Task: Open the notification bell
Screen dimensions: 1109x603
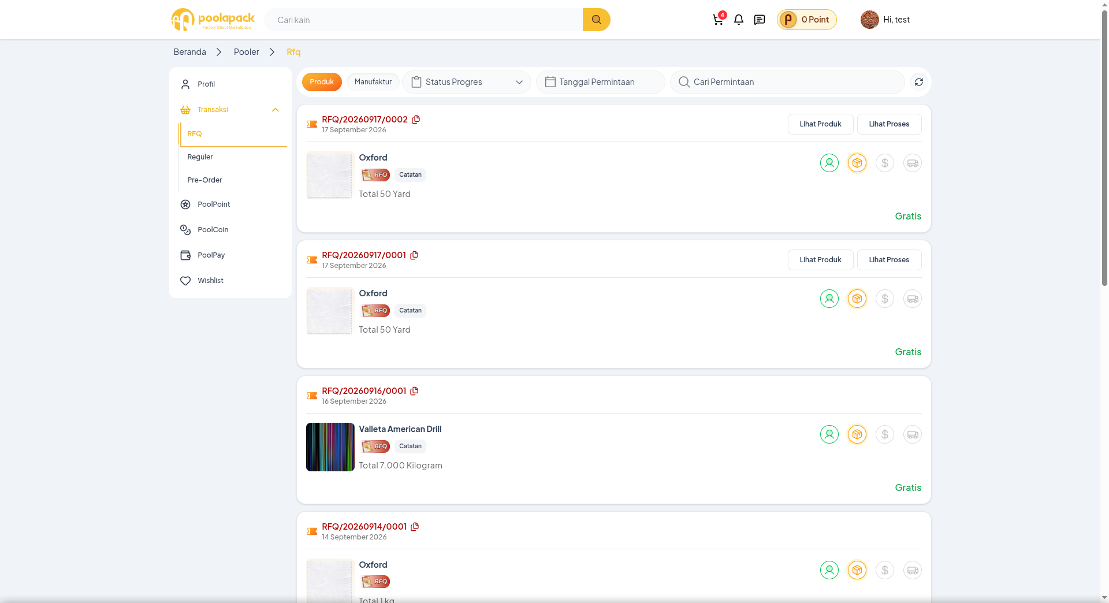Action: (739, 20)
